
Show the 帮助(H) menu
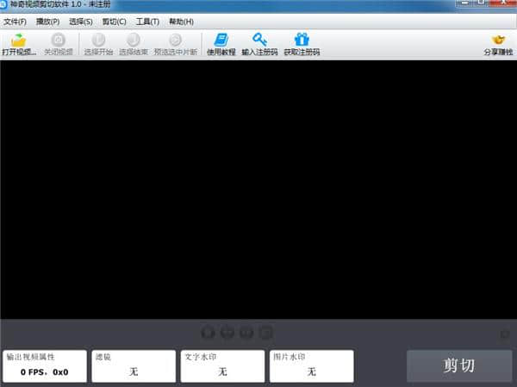pos(181,21)
